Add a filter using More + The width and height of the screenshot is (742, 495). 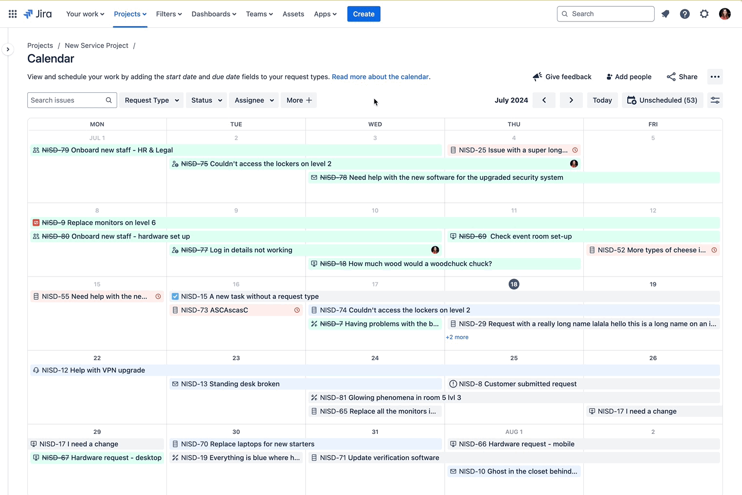pyautogui.click(x=298, y=100)
